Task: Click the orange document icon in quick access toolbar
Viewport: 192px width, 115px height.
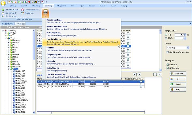Action: point(16,2)
